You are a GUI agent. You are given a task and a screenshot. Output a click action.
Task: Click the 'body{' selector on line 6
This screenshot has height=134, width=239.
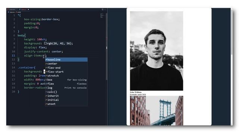[22, 35]
